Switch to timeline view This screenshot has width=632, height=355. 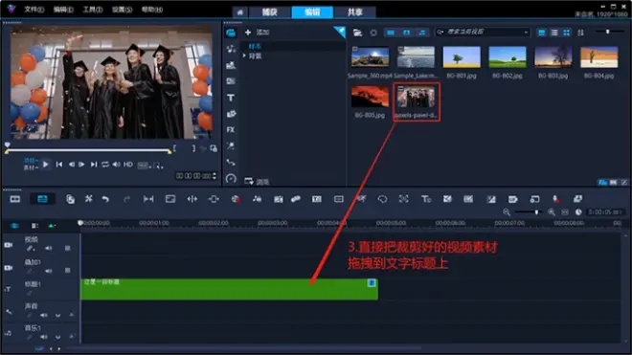tap(42, 199)
